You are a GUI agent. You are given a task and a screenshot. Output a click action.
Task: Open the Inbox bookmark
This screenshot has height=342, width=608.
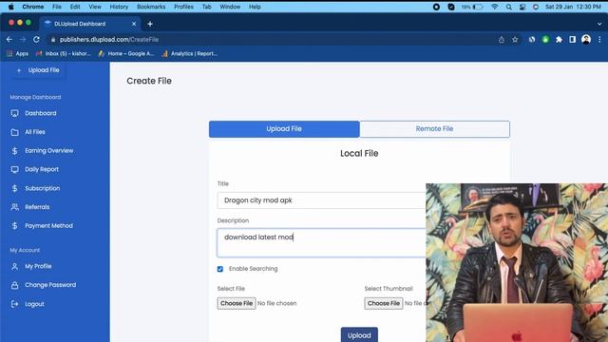(x=64, y=54)
